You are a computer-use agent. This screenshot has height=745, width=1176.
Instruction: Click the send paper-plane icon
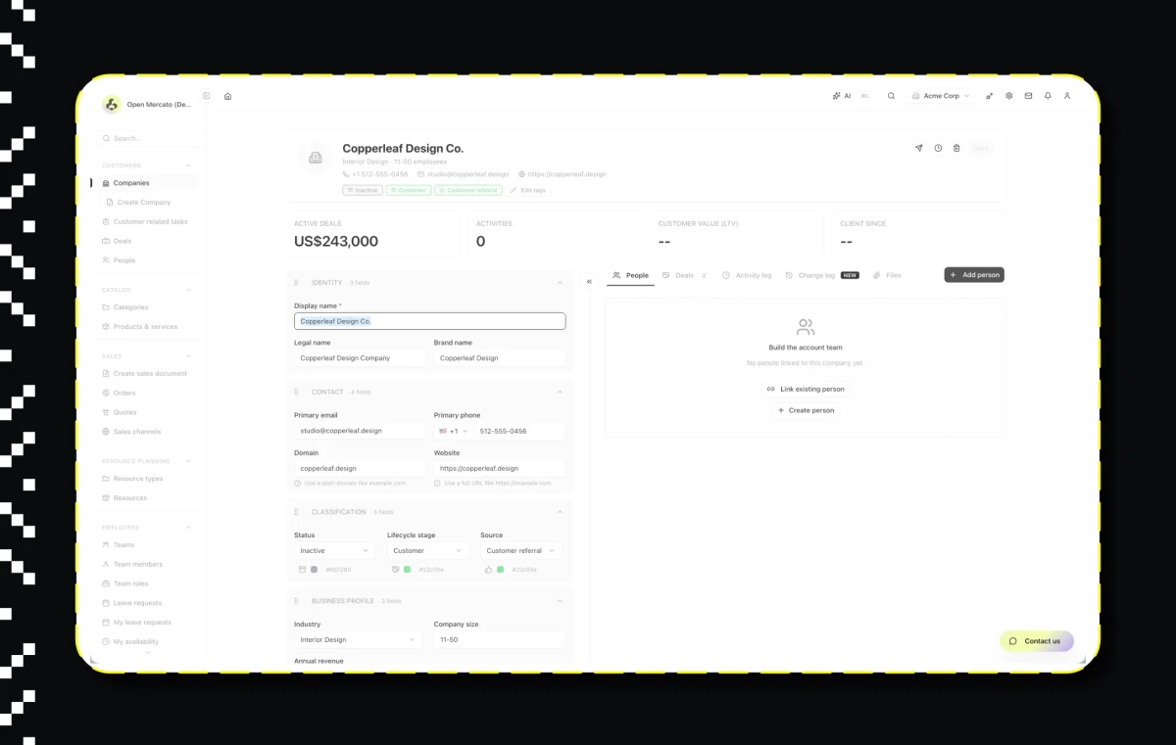click(918, 148)
